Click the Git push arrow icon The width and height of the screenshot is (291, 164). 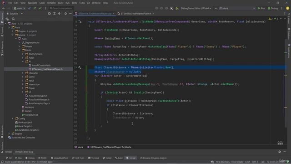point(35,8)
